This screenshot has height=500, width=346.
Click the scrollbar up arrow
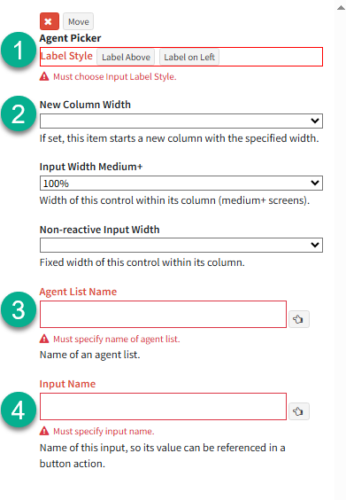341,8
